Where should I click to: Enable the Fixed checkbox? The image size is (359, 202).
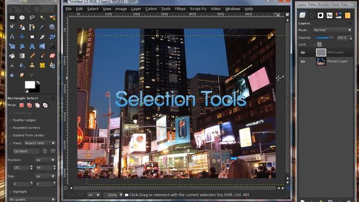click(x=10, y=143)
